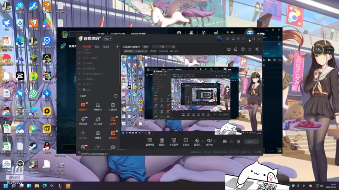Open the 视频连麦 tool in the toolbox

tap(83, 121)
